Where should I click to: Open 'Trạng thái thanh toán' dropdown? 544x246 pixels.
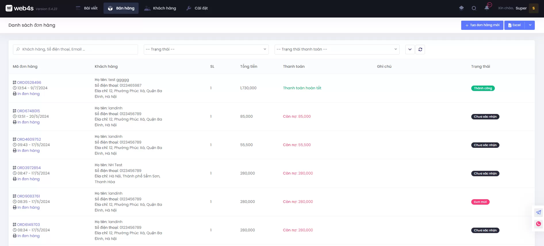[x=337, y=49]
